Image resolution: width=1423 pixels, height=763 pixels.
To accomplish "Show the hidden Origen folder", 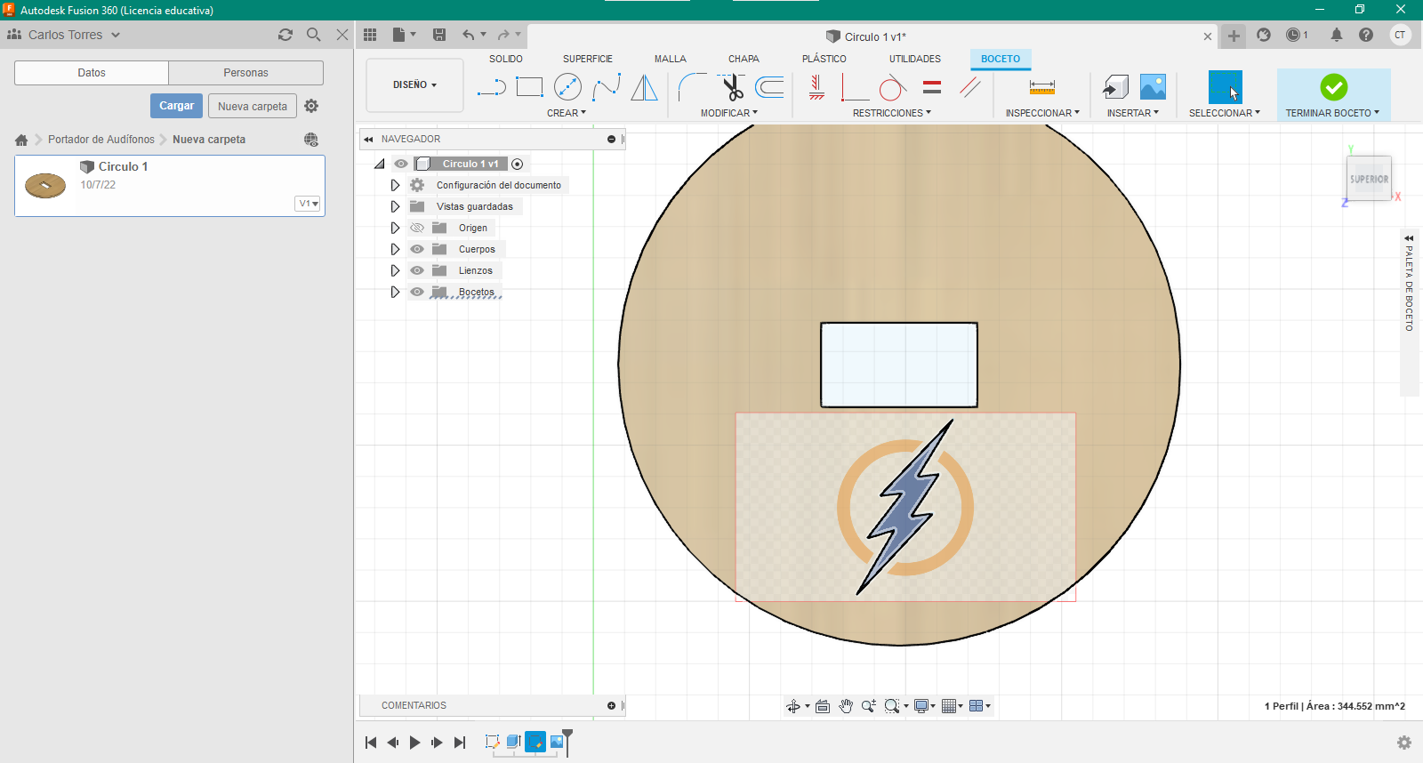I will (x=417, y=228).
